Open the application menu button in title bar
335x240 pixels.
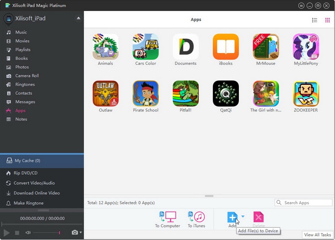(x=301, y=6)
